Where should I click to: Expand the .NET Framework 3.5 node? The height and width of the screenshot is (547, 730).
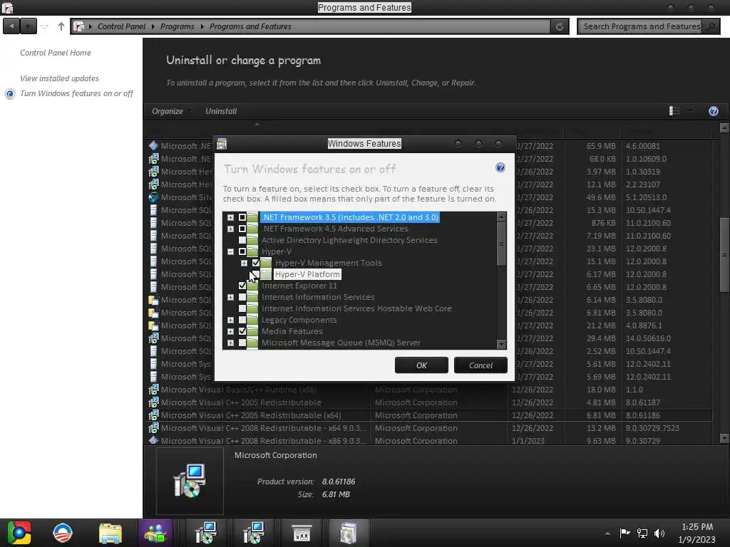click(x=230, y=217)
